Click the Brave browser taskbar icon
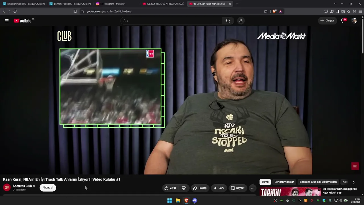The image size is (364, 205). click(x=186, y=200)
